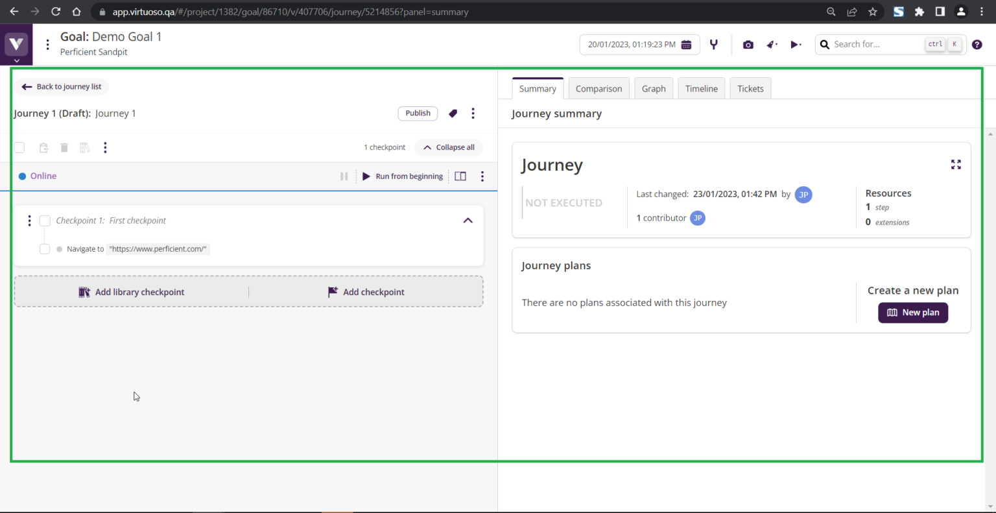Viewport: 996px width, 513px height.
Task: Click the camera snapshot icon in header
Action: point(748,45)
